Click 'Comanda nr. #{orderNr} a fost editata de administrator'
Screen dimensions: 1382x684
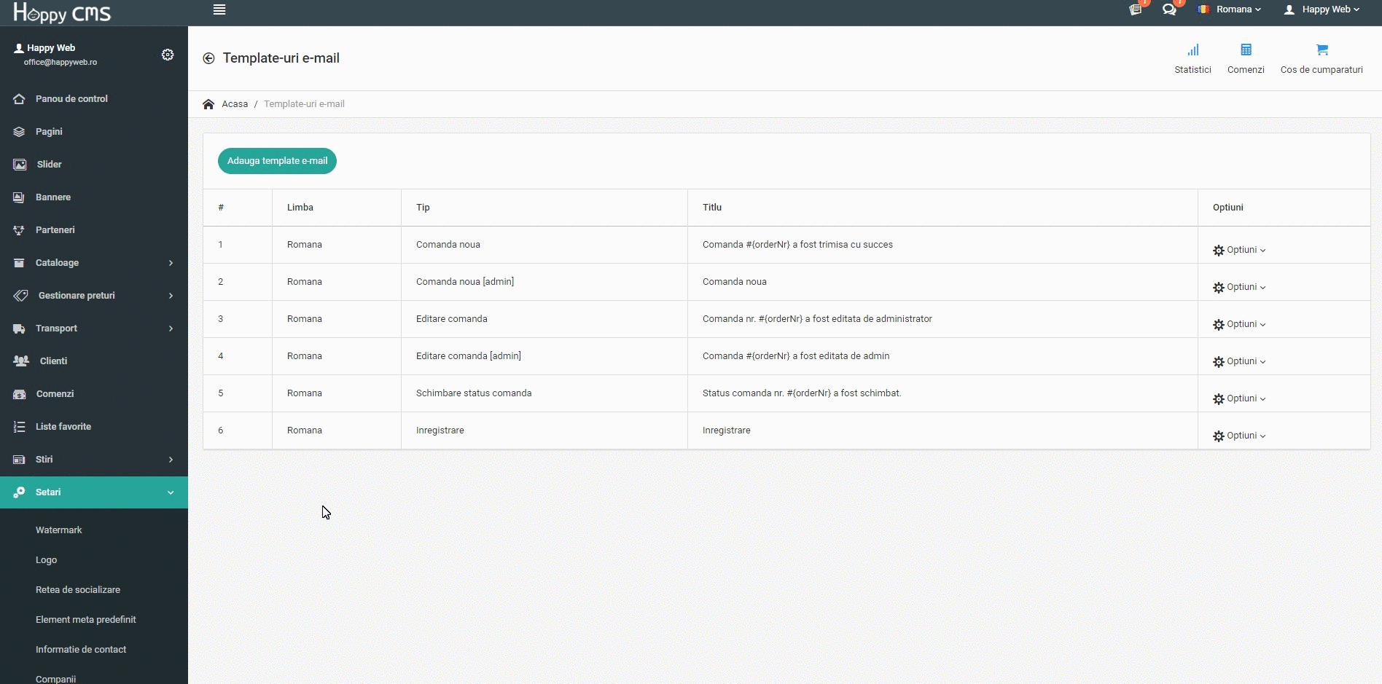pos(817,319)
